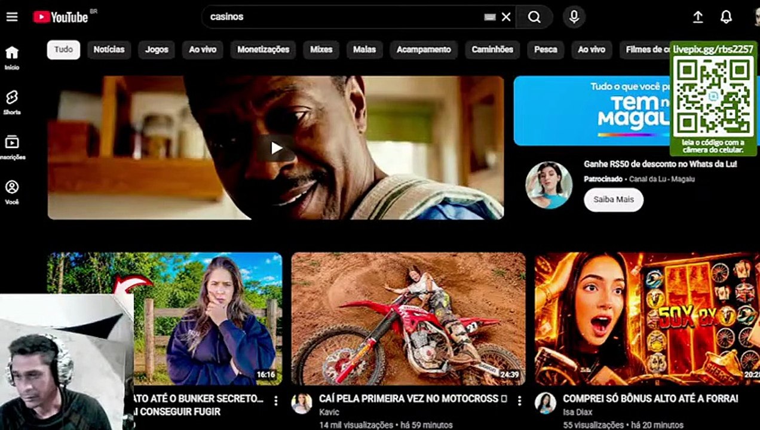Open more options for motocross video
This screenshot has height=430, width=760.
pyautogui.click(x=519, y=400)
